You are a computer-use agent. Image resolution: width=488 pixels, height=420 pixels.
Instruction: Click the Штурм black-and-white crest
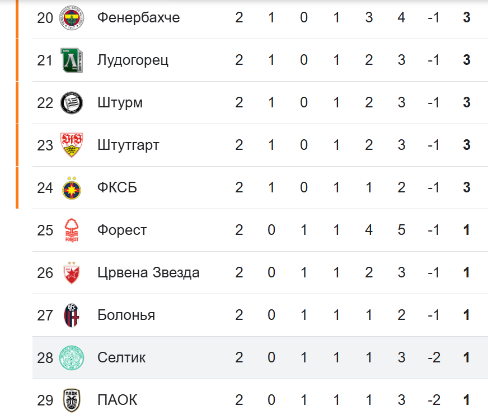click(x=72, y=103)
